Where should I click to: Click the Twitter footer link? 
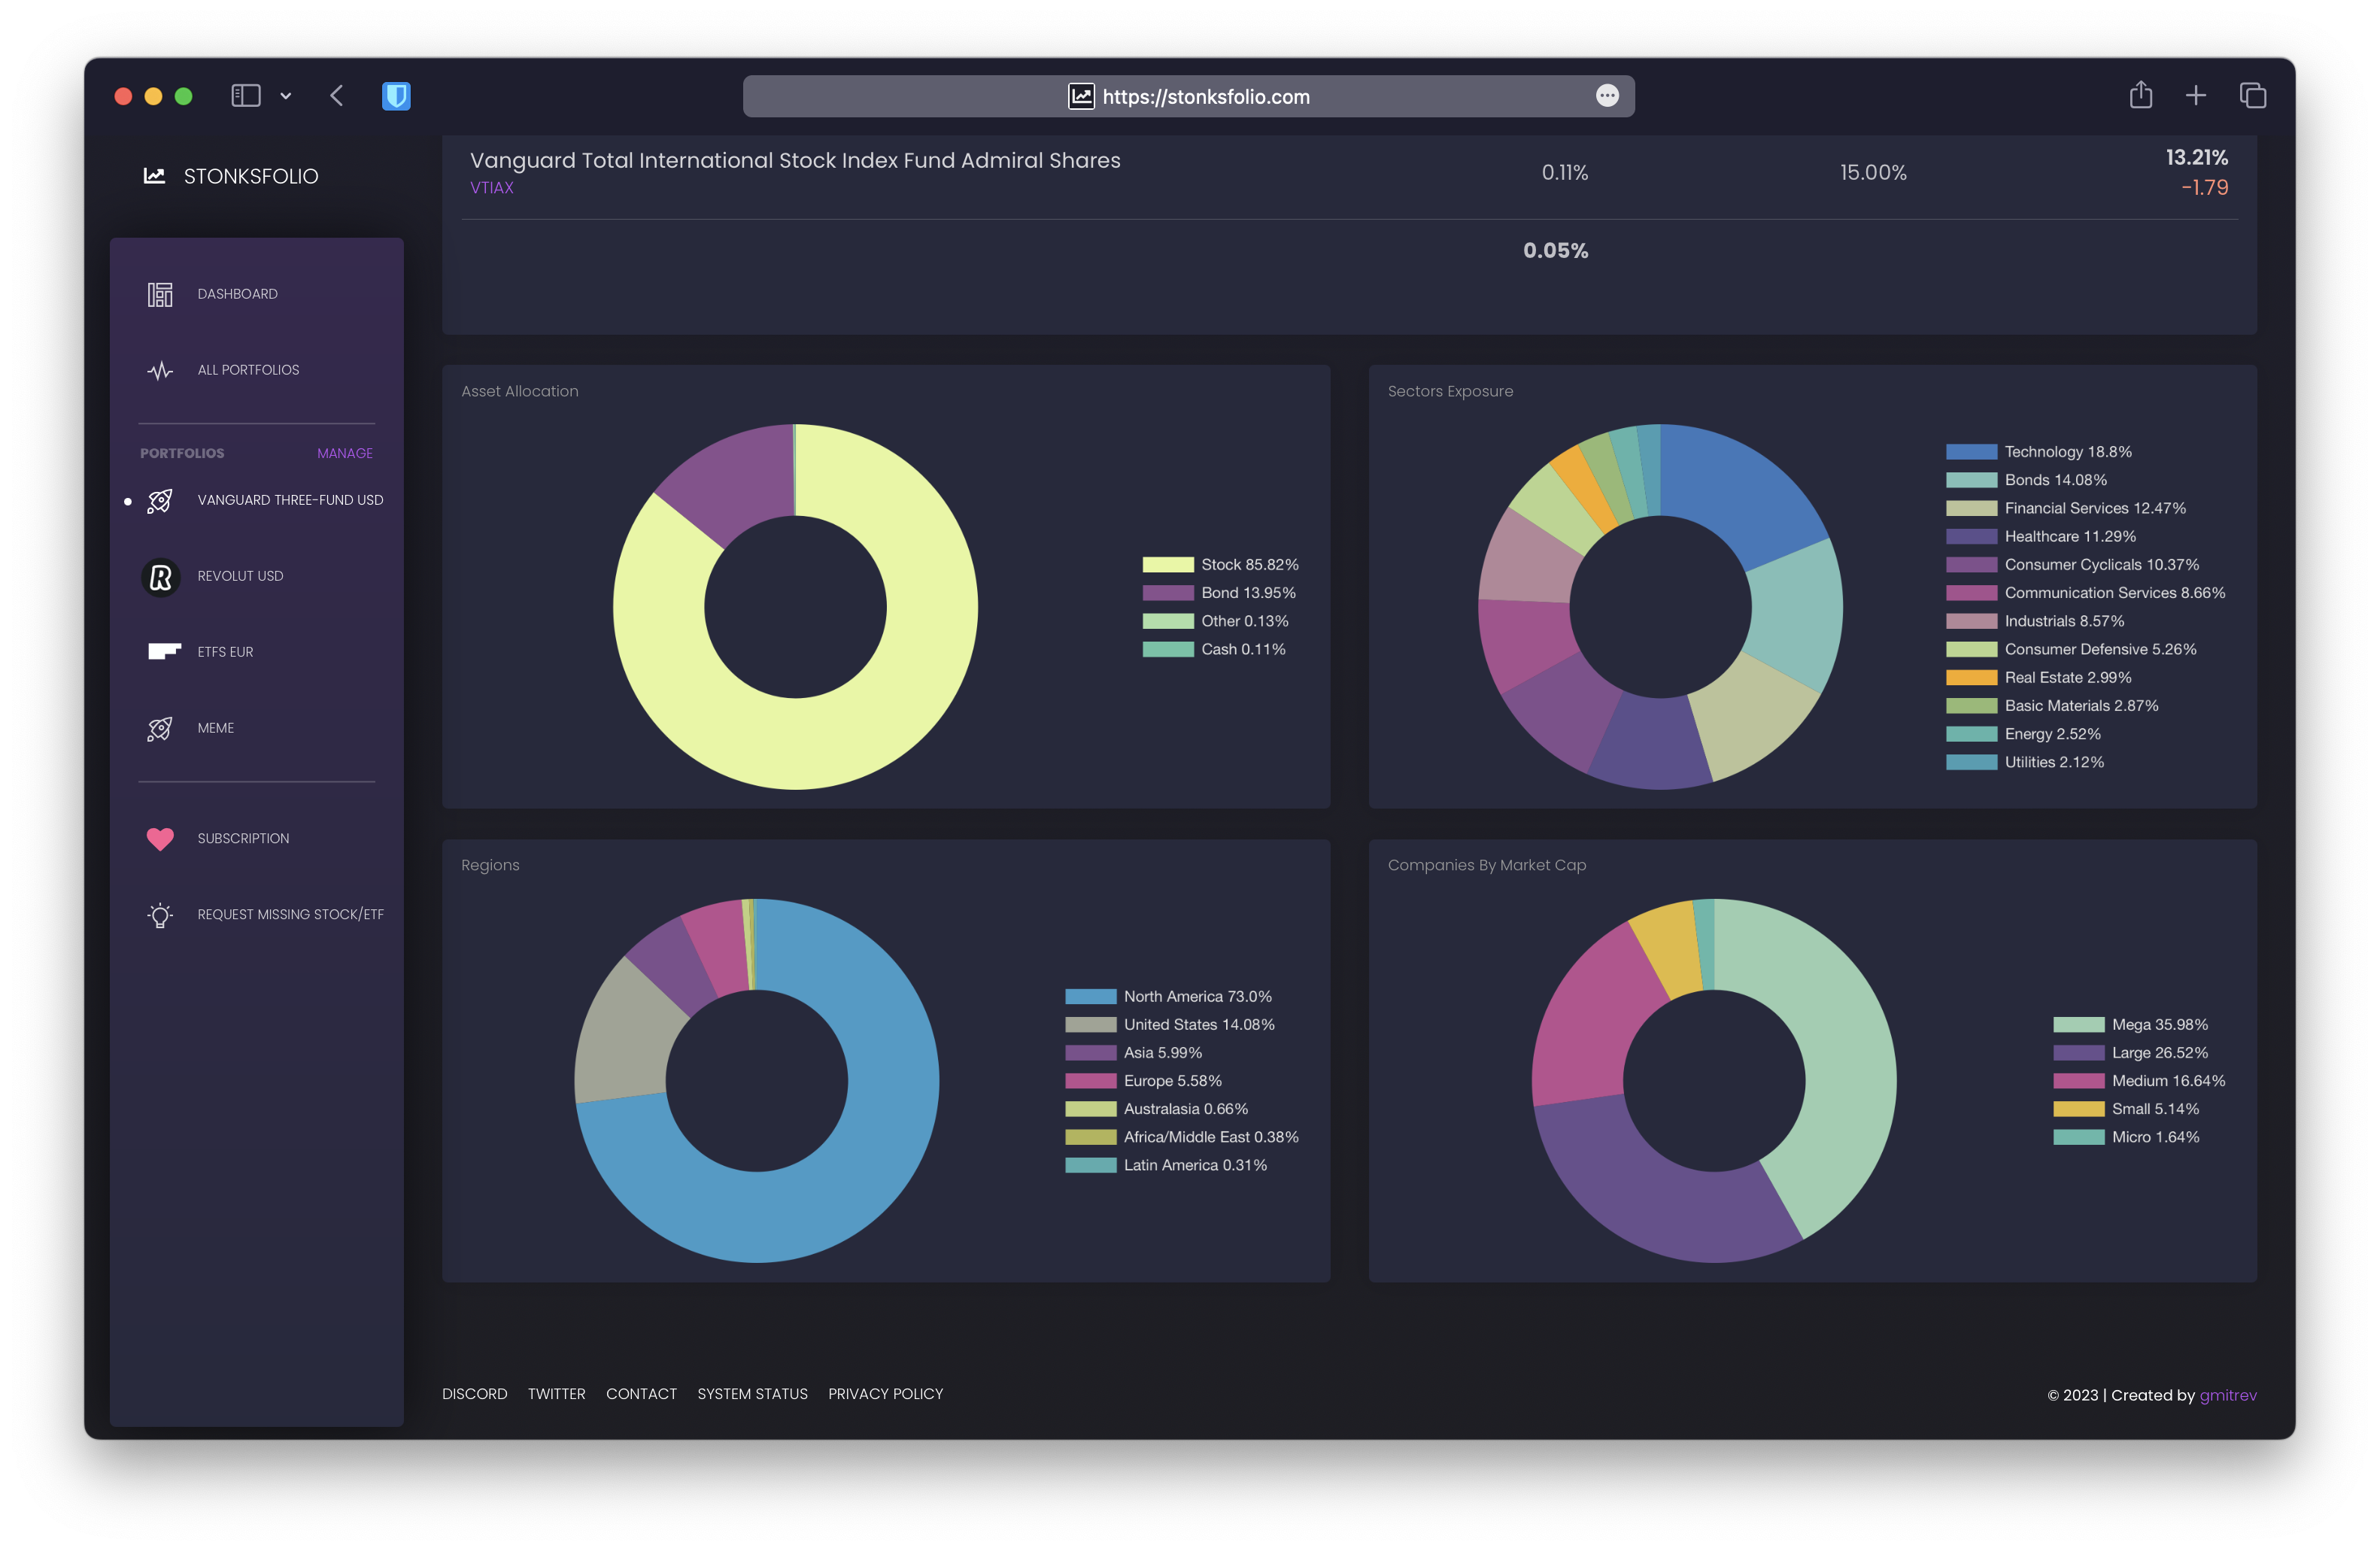click(x=557, y=1394)
